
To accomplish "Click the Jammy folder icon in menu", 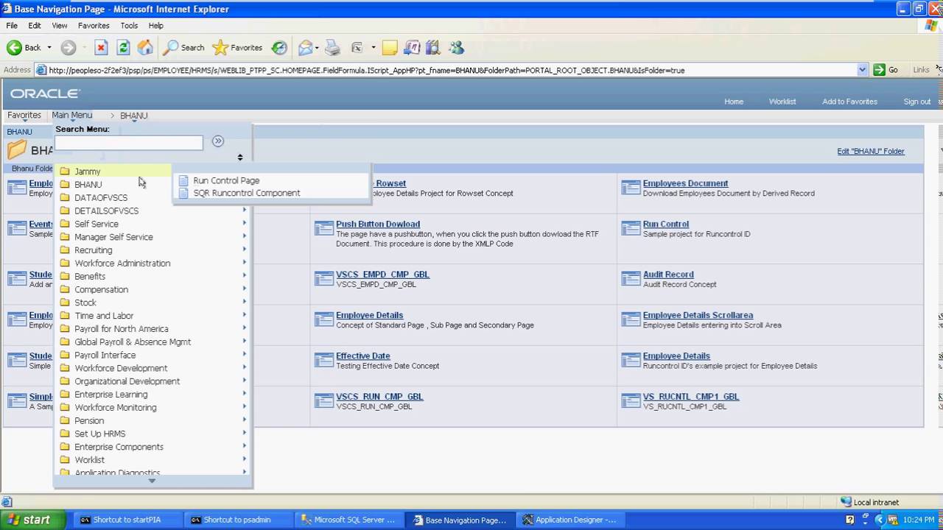I will 65,172.
